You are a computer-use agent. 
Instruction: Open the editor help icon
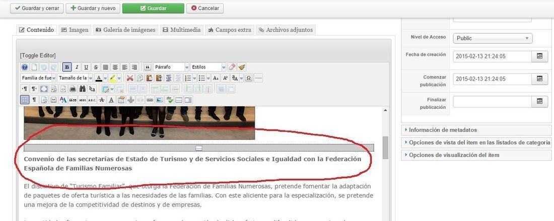25,67
